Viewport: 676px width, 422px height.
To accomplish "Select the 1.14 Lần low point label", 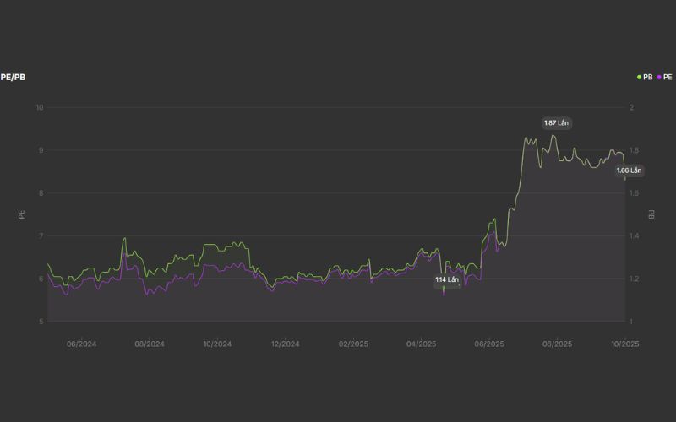I will (x=447, y=279).
